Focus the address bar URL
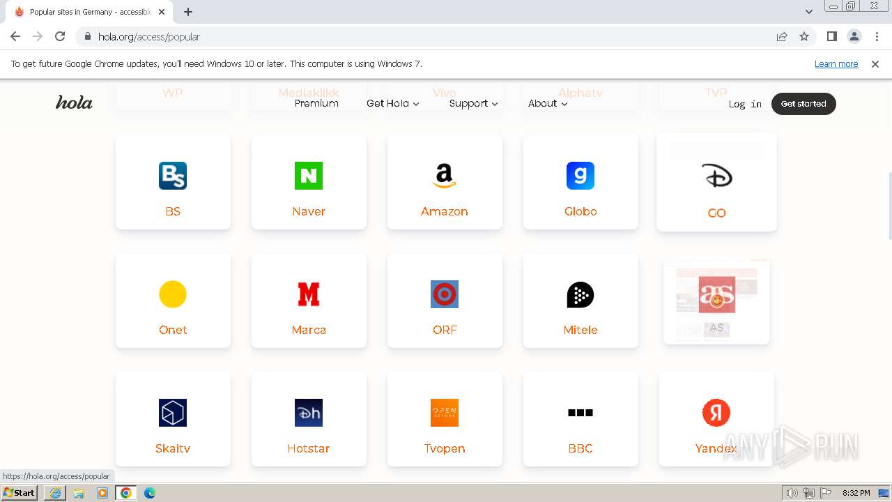This screenshot has height=502, width=892. 149,36
